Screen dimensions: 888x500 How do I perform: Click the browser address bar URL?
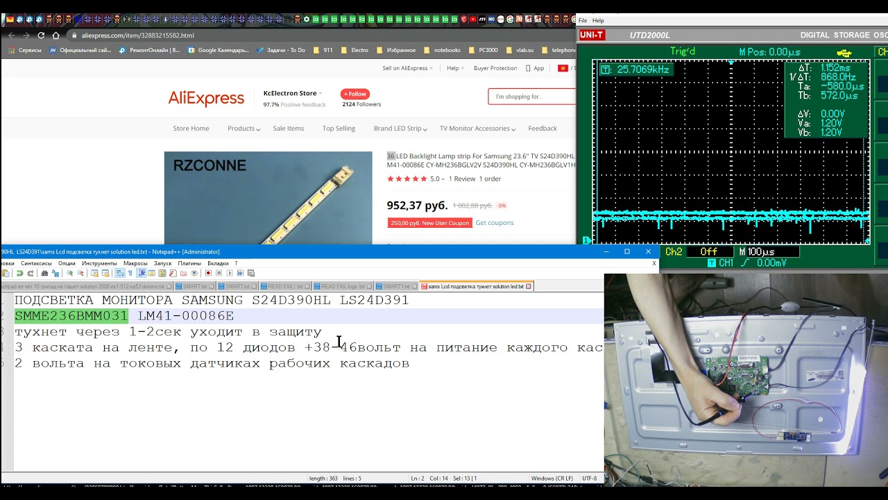point(137,35)
